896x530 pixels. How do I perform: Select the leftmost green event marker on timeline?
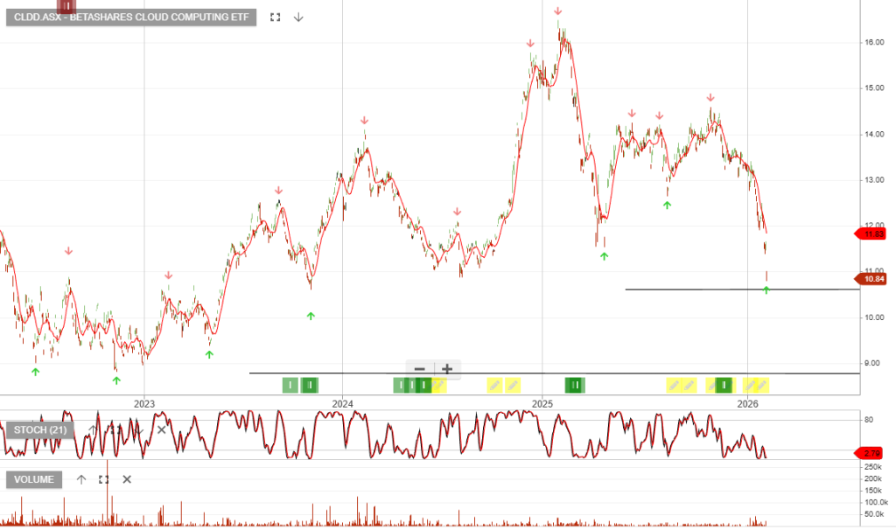290,385
